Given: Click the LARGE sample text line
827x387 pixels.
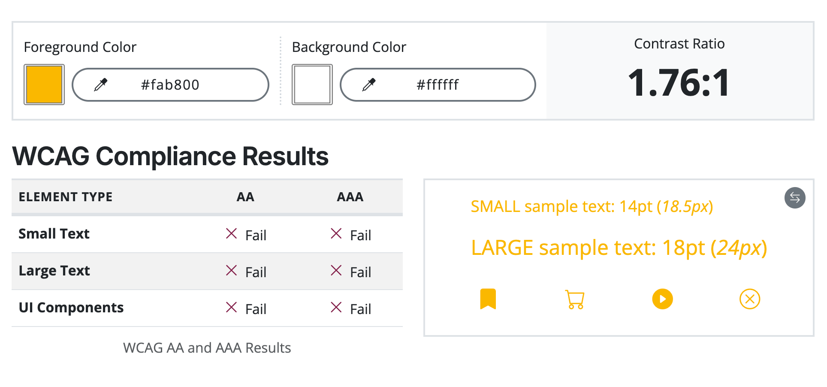Looking at the screenshot, I should click(619, 248).
